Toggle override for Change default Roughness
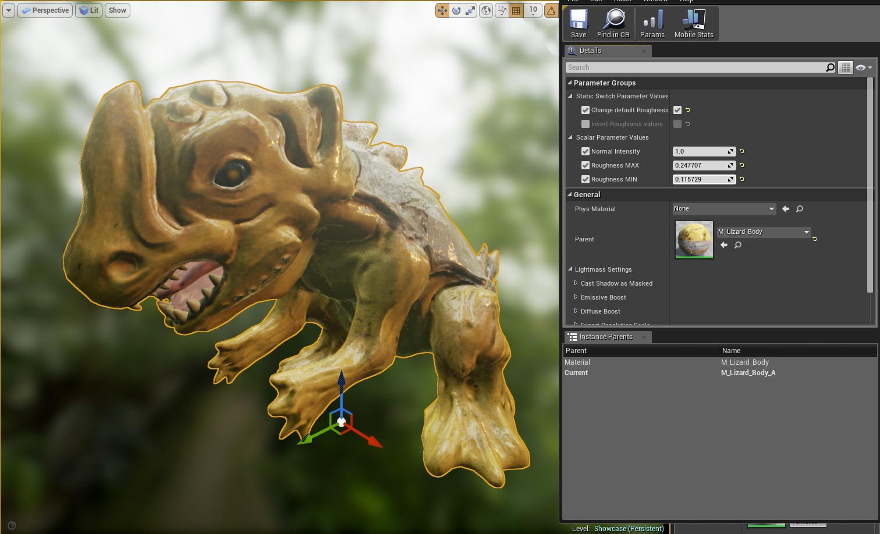880x534 pixels. point(586,110)
